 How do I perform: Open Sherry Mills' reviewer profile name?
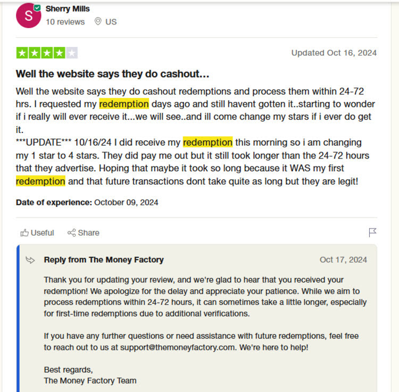click(68, 9)
